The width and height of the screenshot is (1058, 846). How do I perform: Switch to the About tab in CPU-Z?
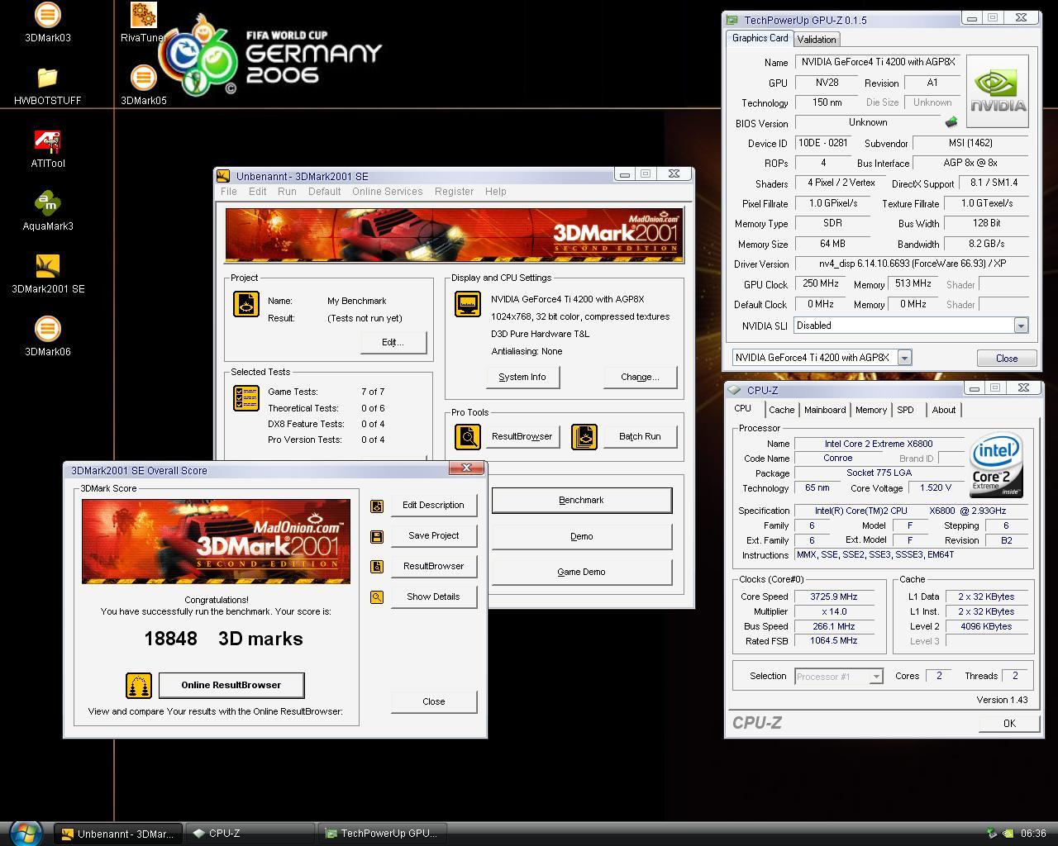click(x=944, y=410)
